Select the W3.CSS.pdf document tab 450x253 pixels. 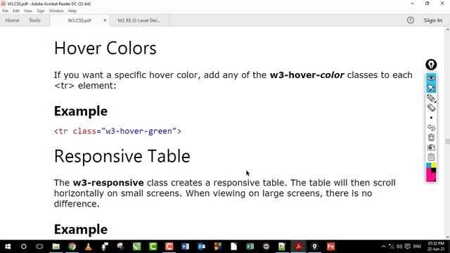[x=79, y=20]
